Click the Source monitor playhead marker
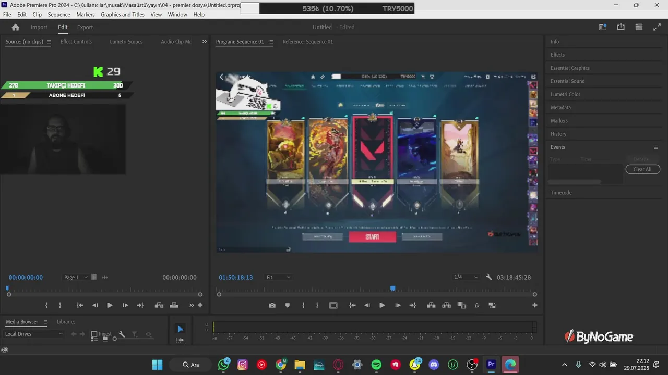Viewport: 668px width, 375px height. 7,288
